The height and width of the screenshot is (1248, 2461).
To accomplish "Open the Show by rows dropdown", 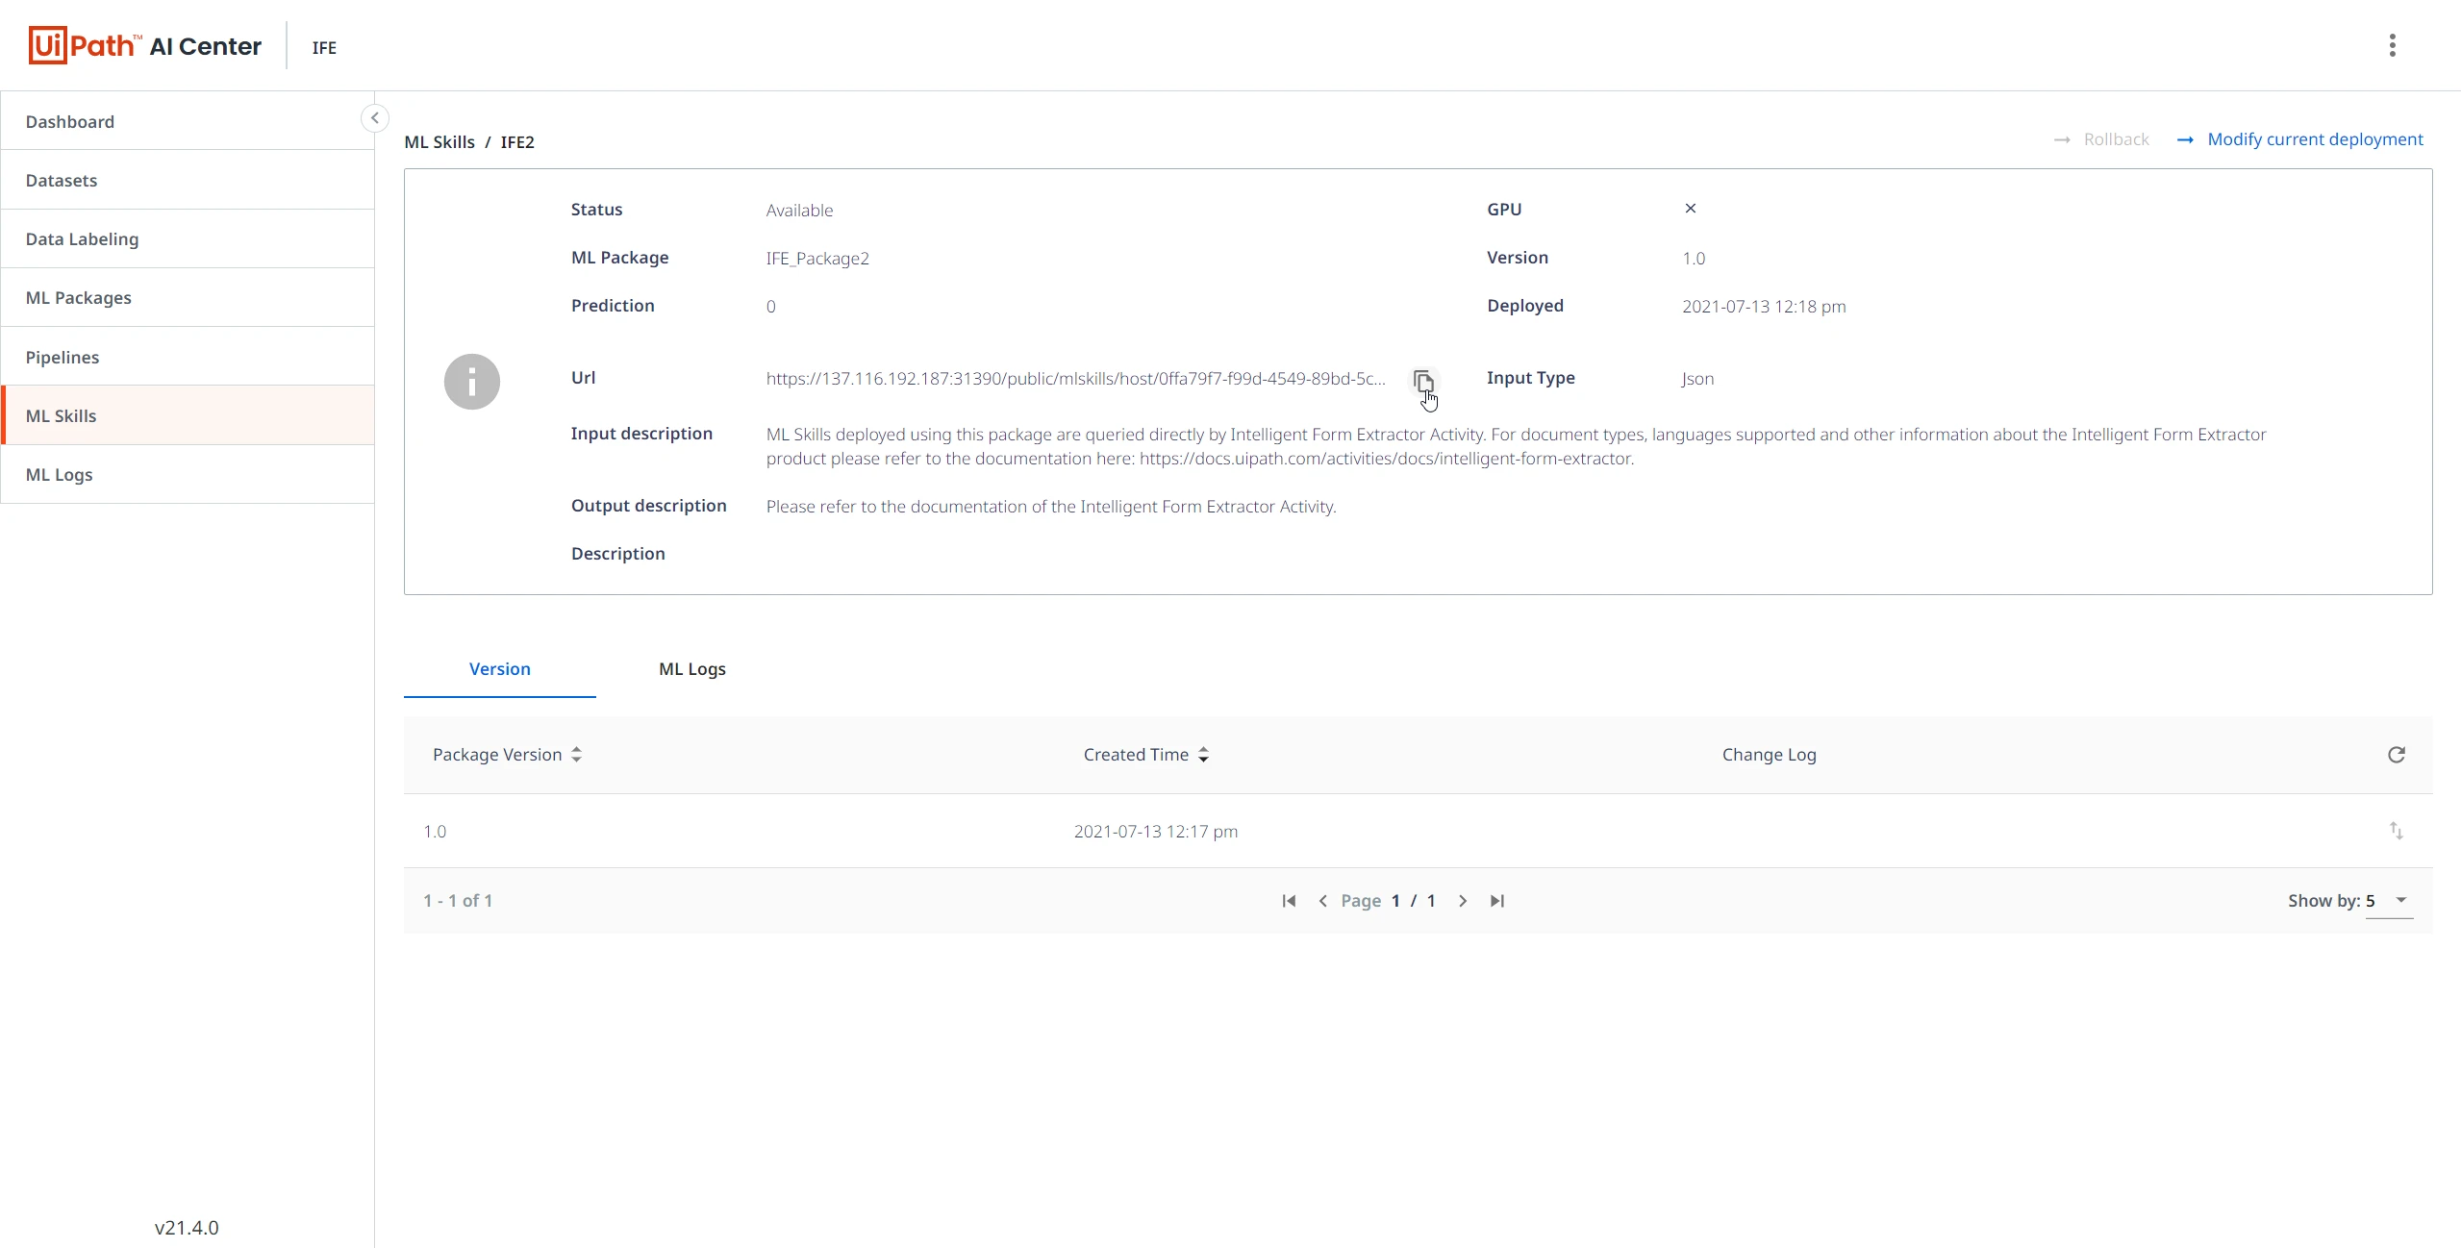I will click(2389, 901).
